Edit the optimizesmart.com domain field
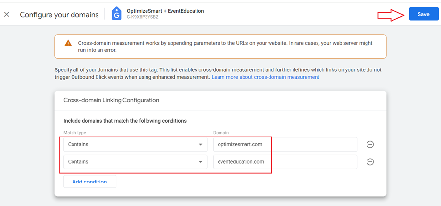This screenshot has width=441, height=206. tap(285, 144)
